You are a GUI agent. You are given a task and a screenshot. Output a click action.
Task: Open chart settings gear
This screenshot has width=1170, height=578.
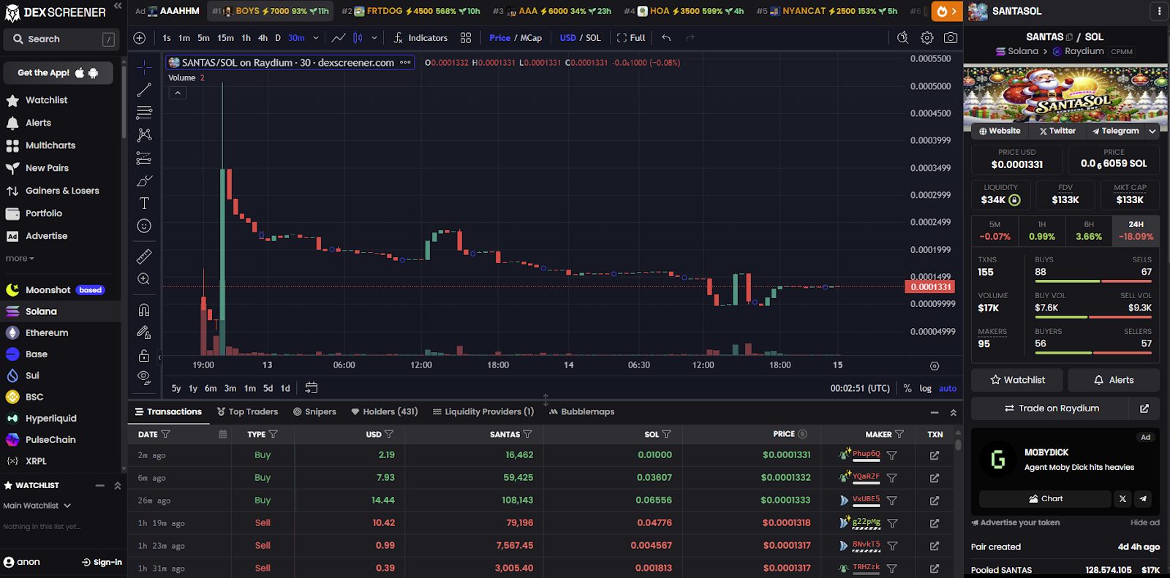point(926,38)
